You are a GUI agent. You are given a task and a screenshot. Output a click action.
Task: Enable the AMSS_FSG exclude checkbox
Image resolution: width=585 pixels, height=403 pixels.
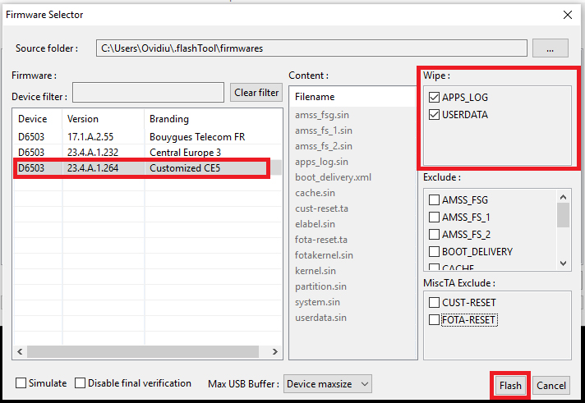[x=435, y=199]
